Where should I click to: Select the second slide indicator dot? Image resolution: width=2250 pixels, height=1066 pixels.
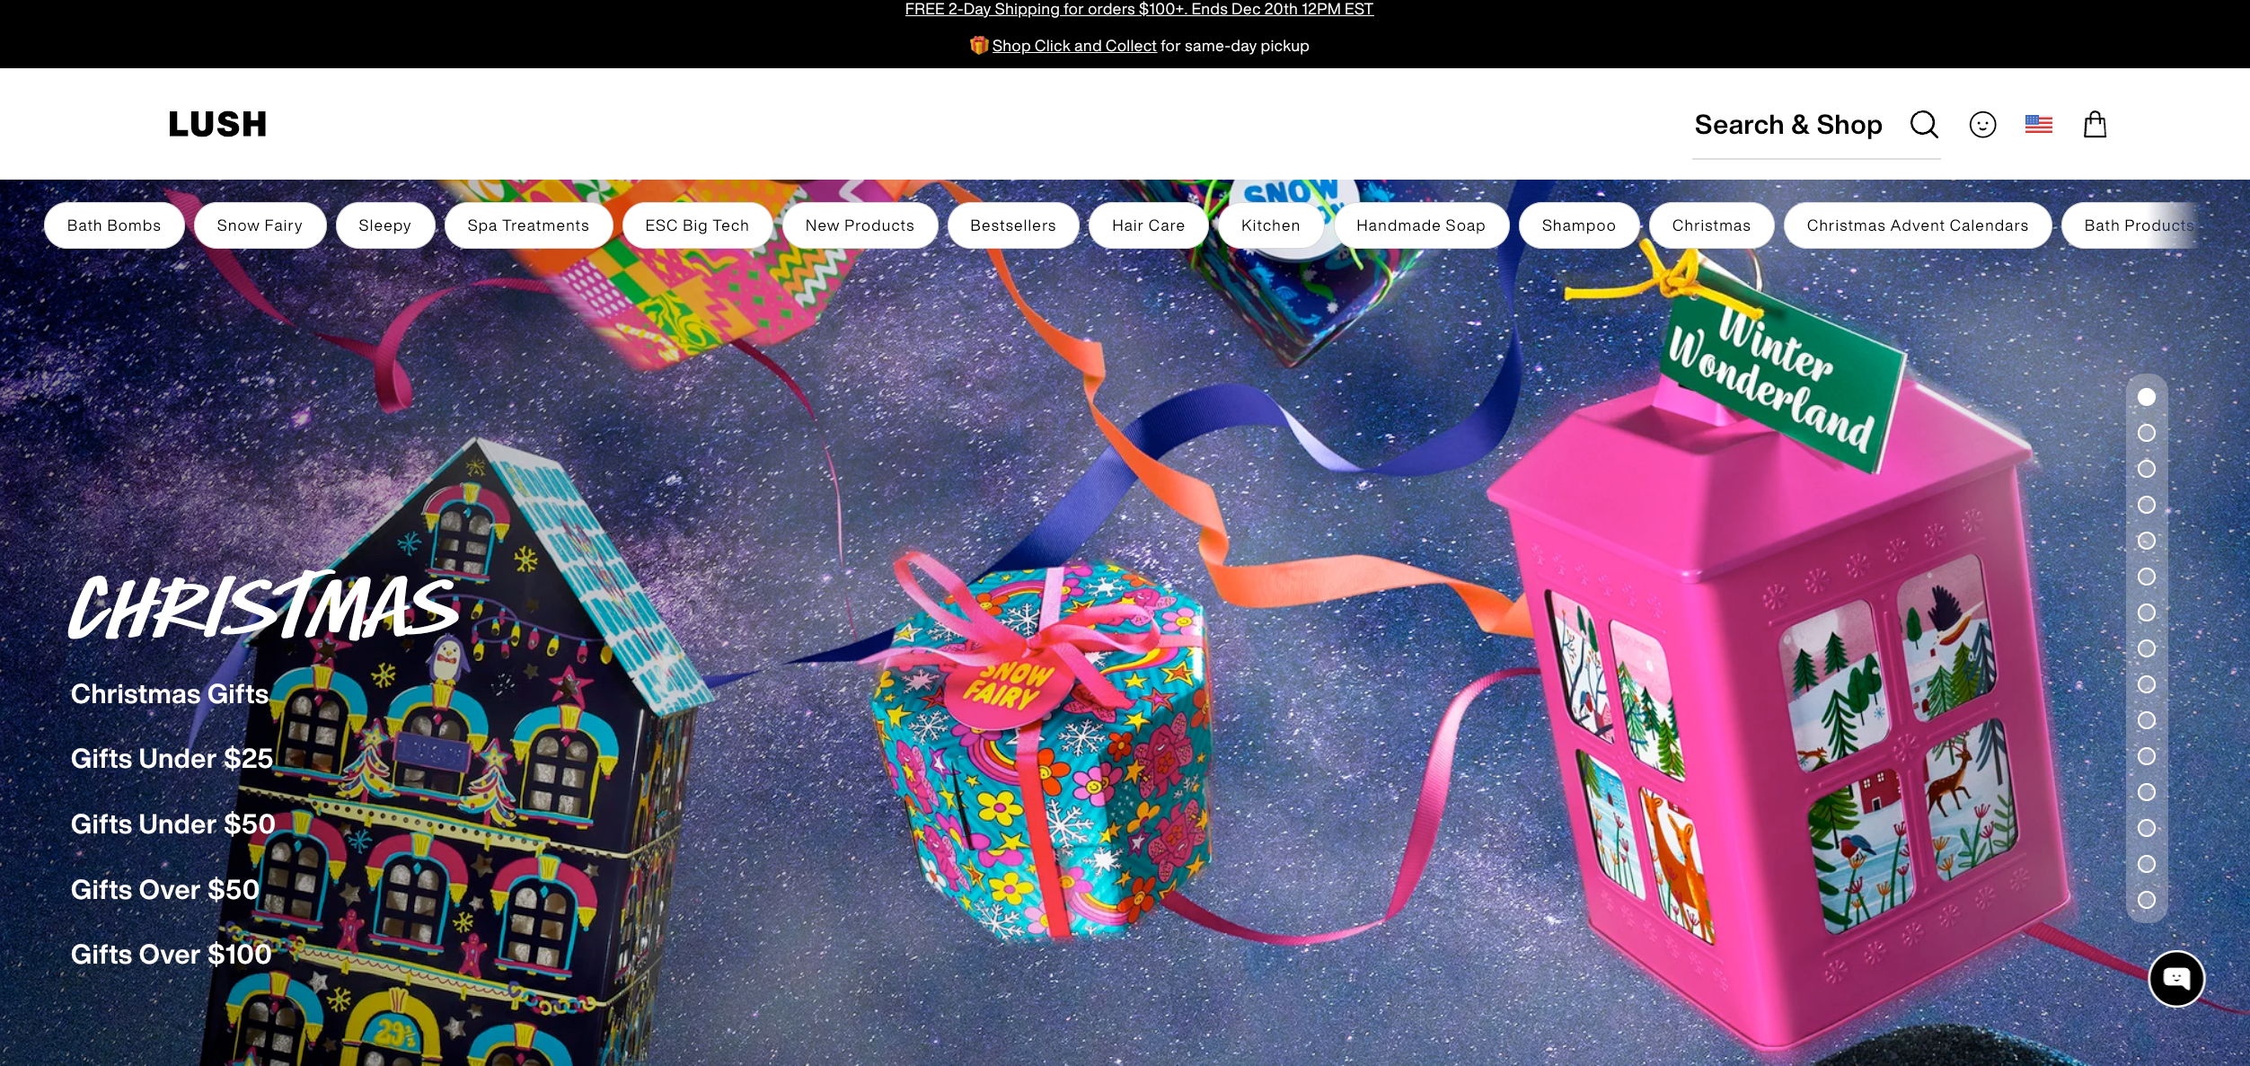(2146, 433)
